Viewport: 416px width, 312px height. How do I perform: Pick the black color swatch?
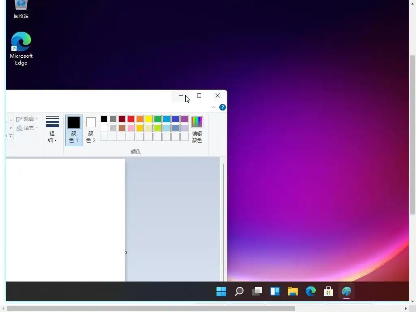[104, 119]
